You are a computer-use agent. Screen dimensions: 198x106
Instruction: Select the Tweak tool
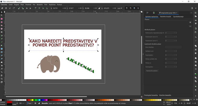2,62
